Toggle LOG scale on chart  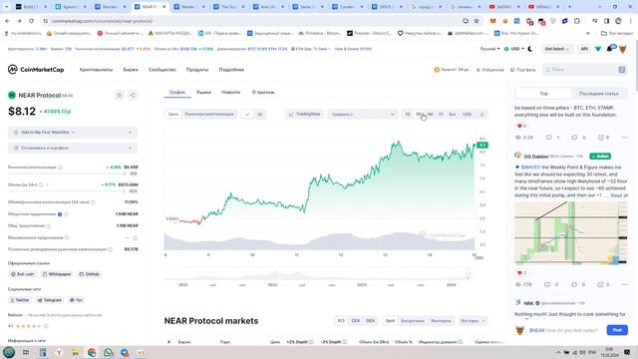pos(468,115)
